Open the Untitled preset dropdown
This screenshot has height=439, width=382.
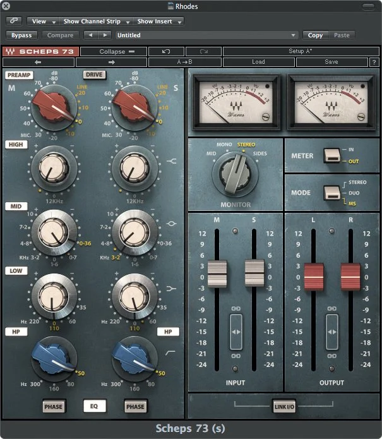point(206,35)
